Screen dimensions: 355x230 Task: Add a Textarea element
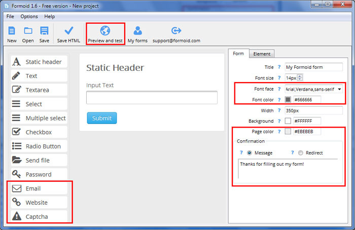[39, 90]
